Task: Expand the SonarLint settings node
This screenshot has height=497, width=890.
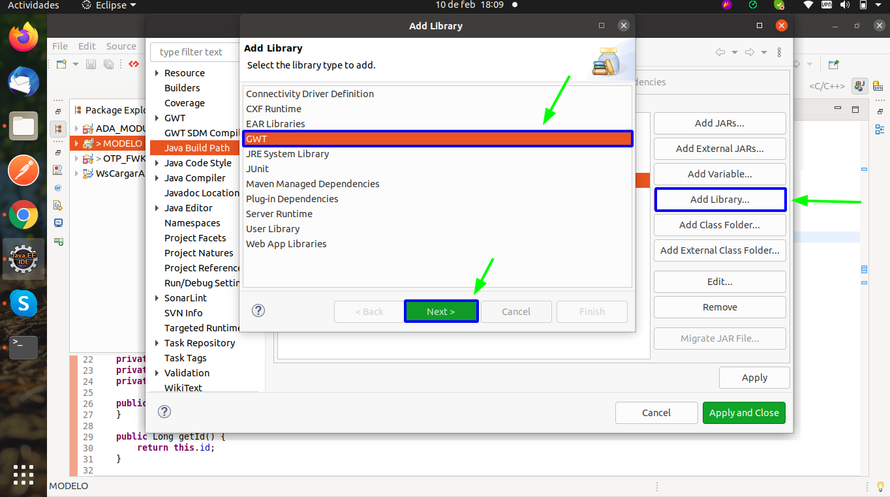Action: [157, 298]
